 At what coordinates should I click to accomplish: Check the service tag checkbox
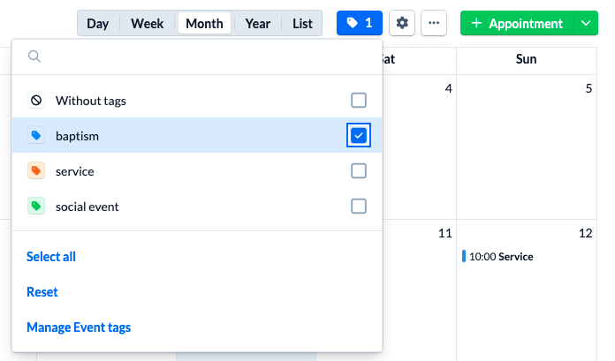pyautogui.click(x=359, y=171)
